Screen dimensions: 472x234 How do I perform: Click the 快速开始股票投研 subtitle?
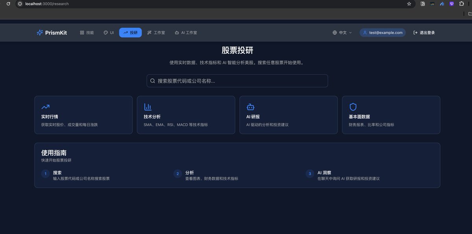(x=56, y=160)
